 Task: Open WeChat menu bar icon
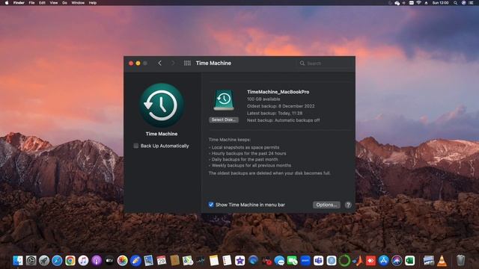point(397,3)
